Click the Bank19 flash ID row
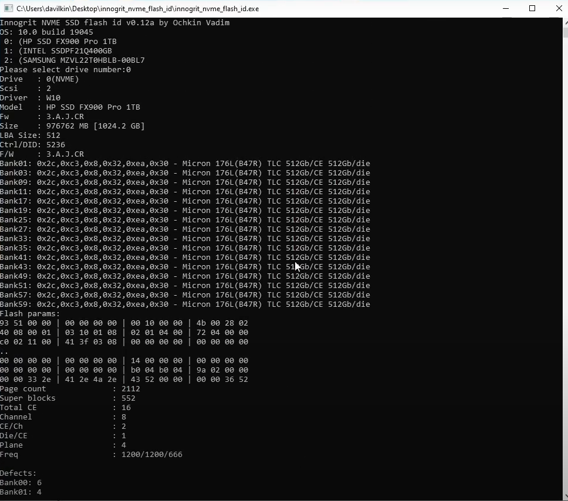 [185, 211]
